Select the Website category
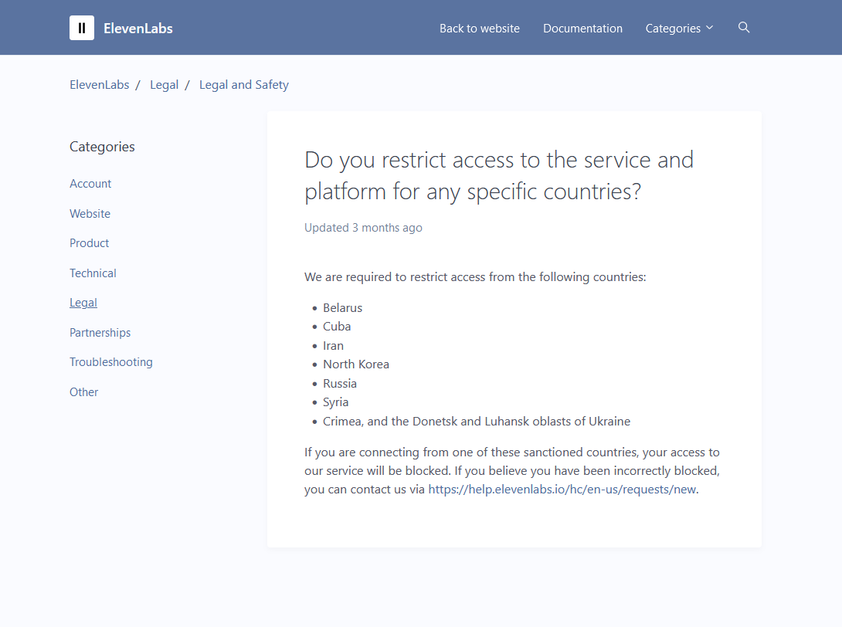The width and height of the screenshot is (842, 627). click(90, 214)
